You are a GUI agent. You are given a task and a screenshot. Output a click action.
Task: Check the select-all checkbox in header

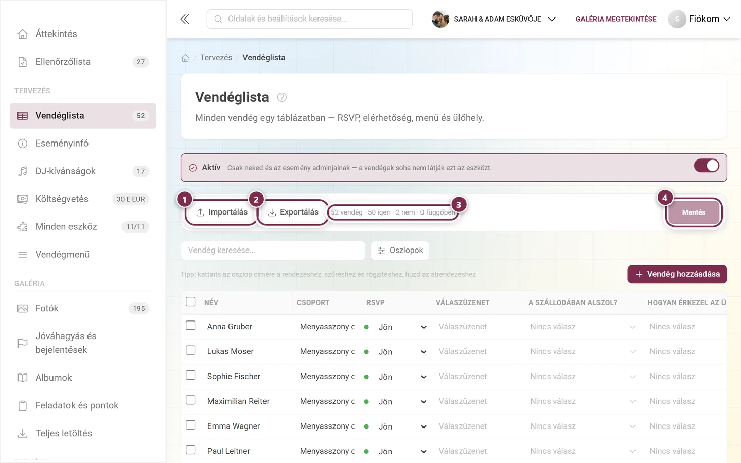pyautogui.click(x=190, y=301)
